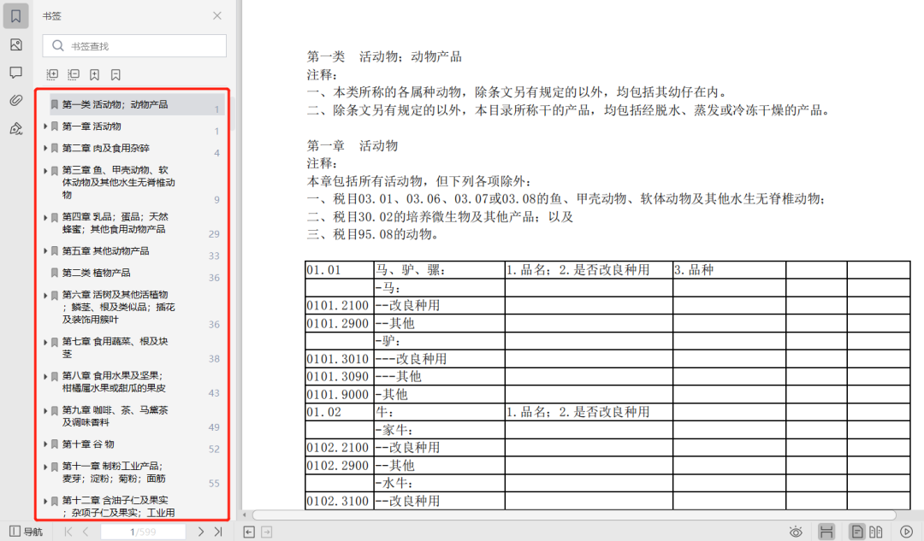Click heading 第一章 活动物 in document
This screenshot has height=541, width=924.
pos(352,145)
